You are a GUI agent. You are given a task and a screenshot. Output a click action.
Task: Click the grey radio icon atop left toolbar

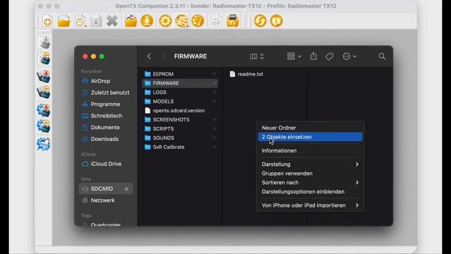(x=44, y=42)
